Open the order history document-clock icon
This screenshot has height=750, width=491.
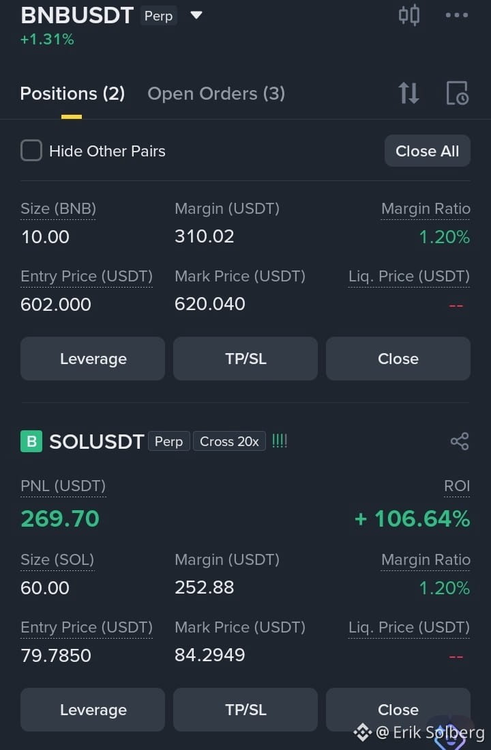tap(457, 93)
